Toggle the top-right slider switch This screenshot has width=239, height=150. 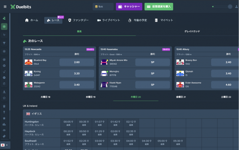coord(222,7)
